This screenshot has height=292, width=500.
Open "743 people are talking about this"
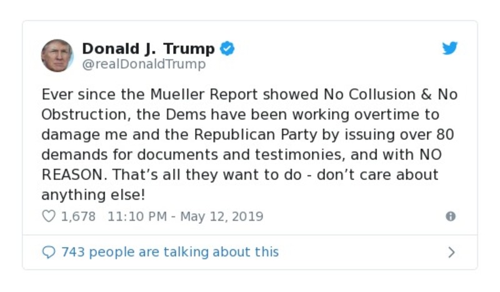click(170, 252)
